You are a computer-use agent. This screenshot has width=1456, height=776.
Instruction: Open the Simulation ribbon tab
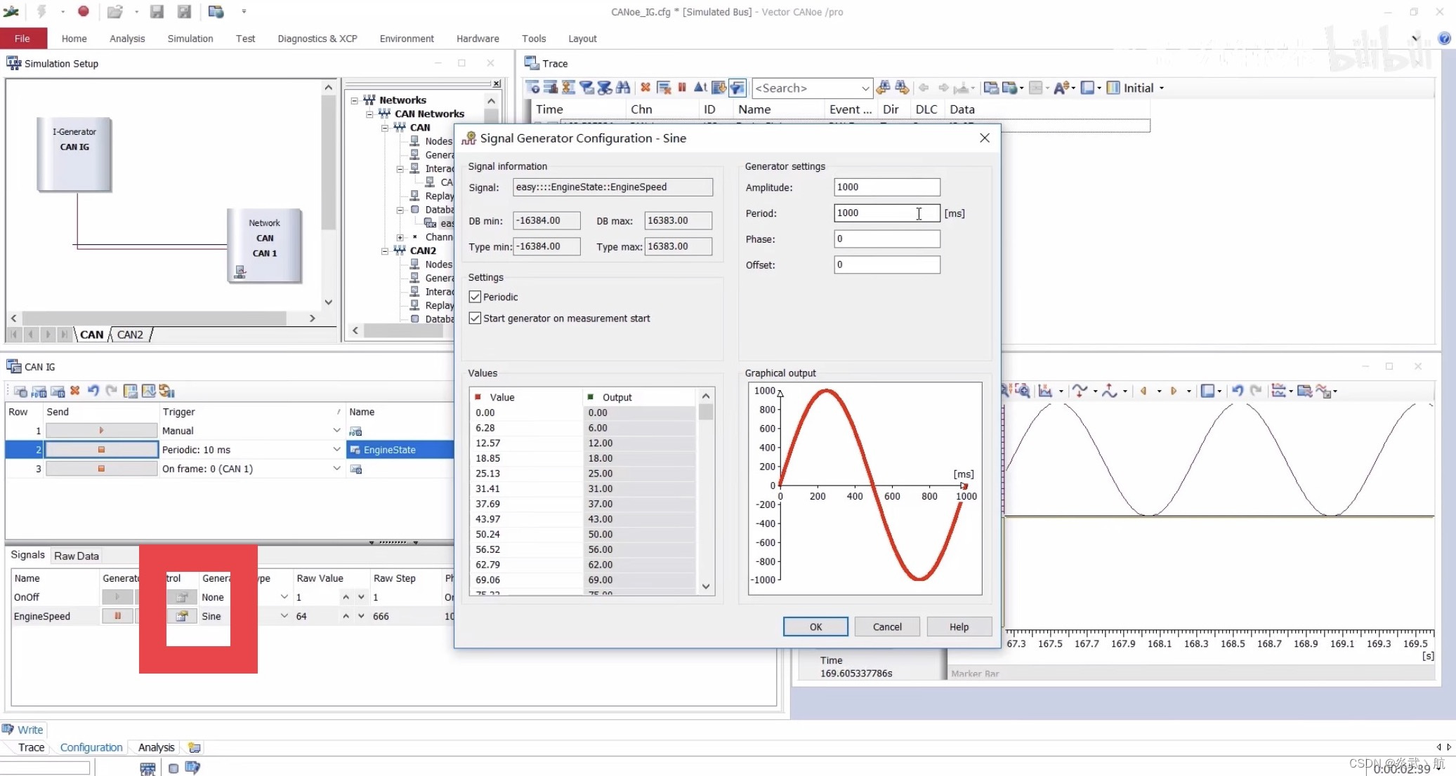(190, 39)
